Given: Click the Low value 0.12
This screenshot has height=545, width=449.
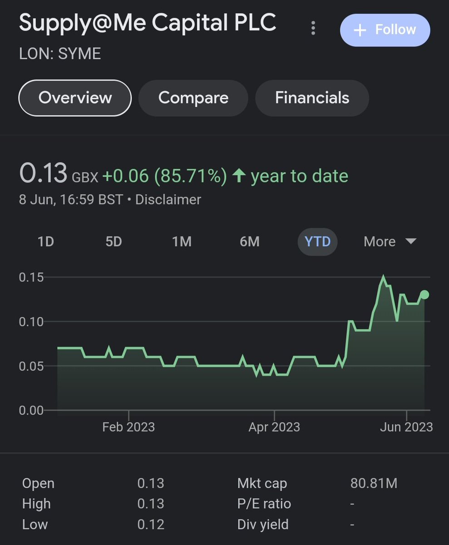Looking at the screenshot, I should pyautogui.click(x=151, y=525).
